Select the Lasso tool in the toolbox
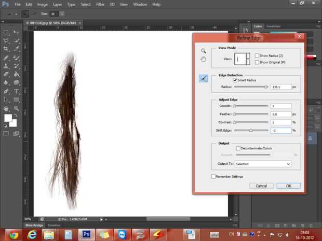 pos(6,40)
